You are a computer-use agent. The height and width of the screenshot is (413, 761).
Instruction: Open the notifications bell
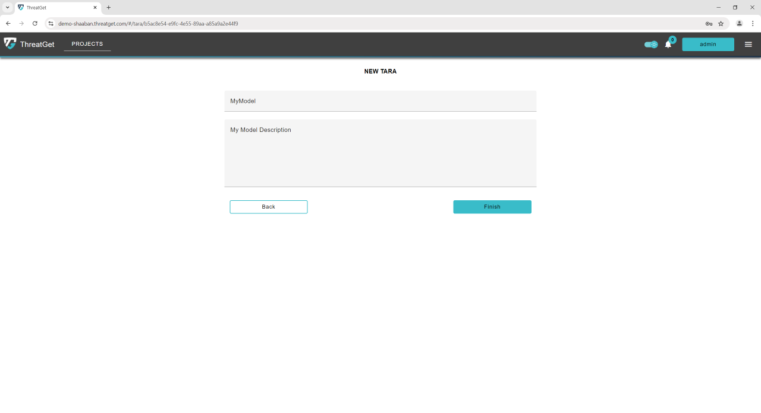[x=668, y=45]
